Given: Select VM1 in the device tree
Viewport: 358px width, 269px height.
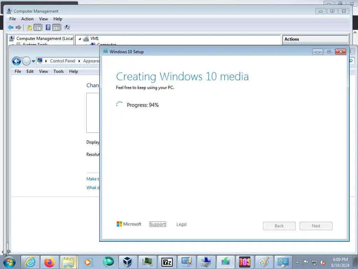Looking at the screenshot, I should point(94,39).
